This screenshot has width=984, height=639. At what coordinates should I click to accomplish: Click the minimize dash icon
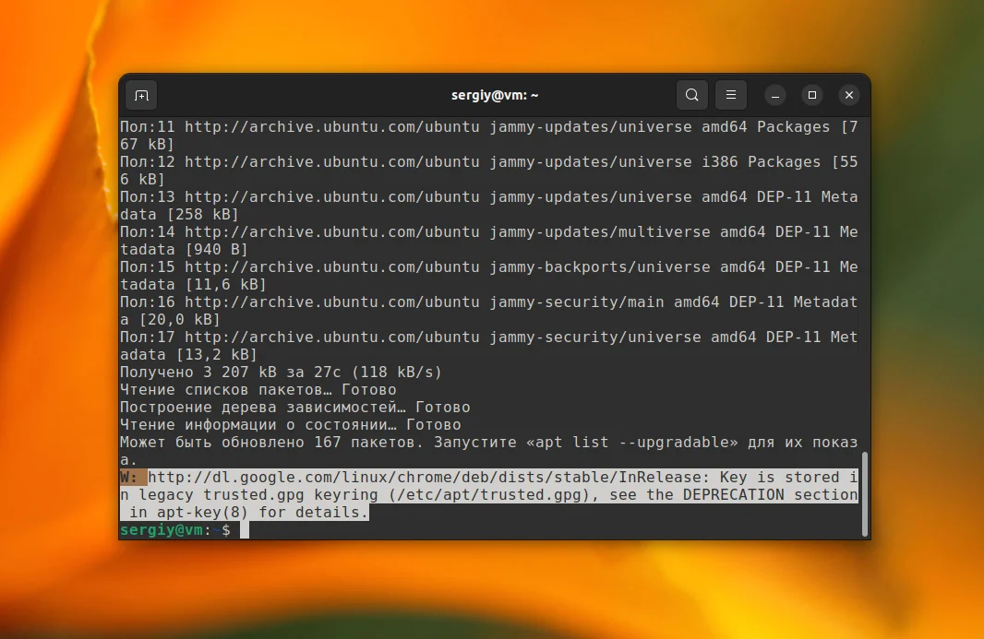[x=774, y=95]
